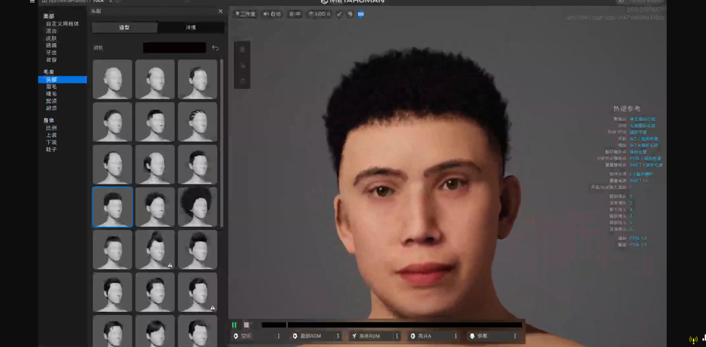The height and width of the screenshot is (347, 706).
Task: Select the 面部ROM animation
Action: [x=312, y=336]
